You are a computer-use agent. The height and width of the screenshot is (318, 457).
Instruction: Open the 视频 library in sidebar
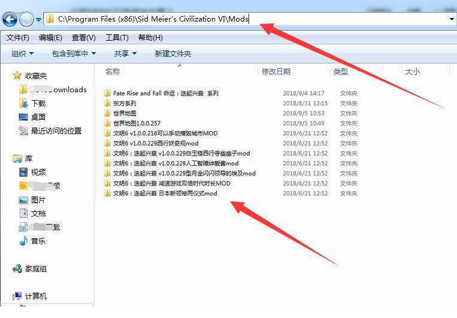pyautogui.click(x=38, y=172)
